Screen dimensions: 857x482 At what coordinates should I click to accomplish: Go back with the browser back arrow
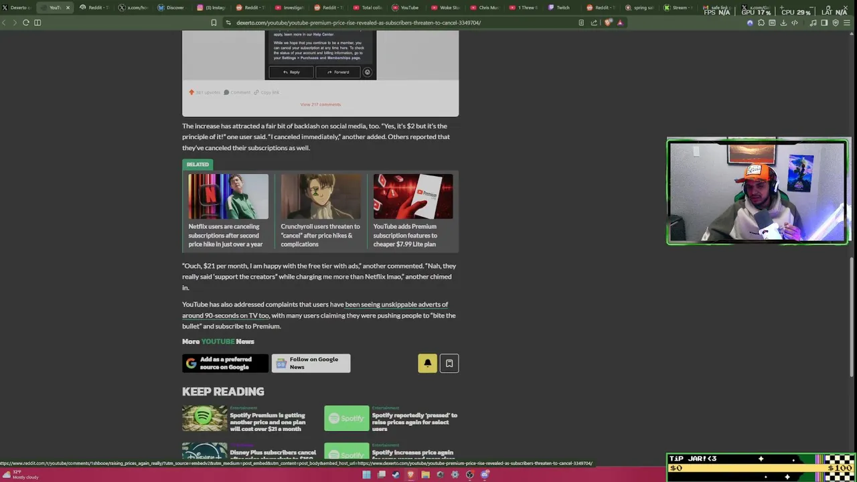coord(4,23)
